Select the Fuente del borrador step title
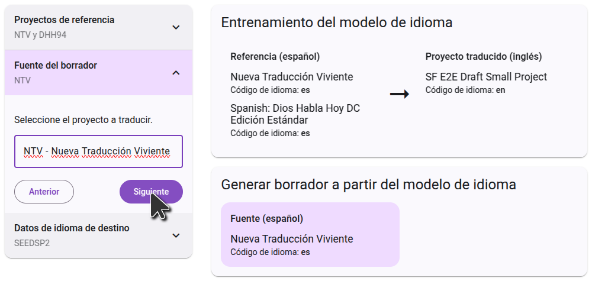Screen dimensions: 592x281 coord(56,66)
